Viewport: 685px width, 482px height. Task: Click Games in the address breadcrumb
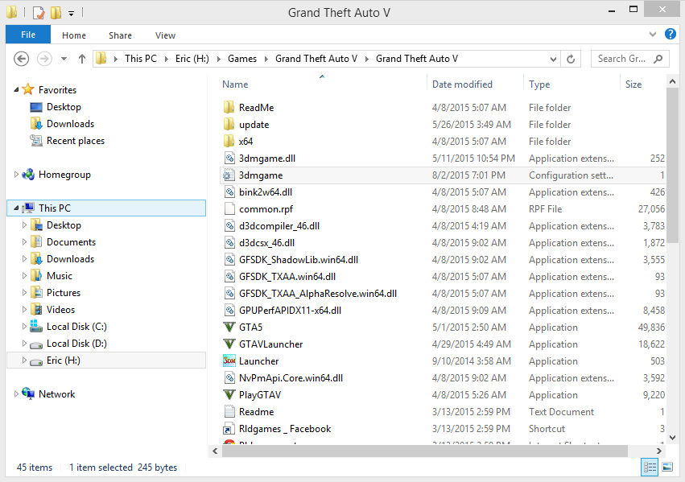click(242, 59)
